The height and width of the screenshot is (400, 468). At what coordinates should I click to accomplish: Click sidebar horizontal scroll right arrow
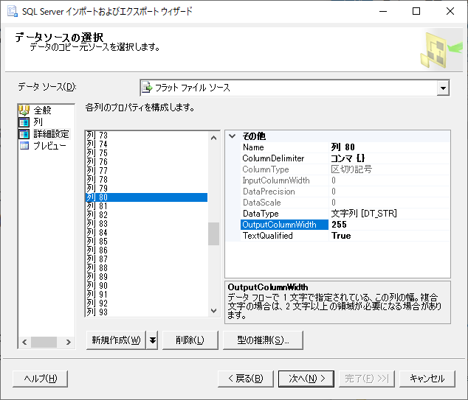tap(69, 343)
